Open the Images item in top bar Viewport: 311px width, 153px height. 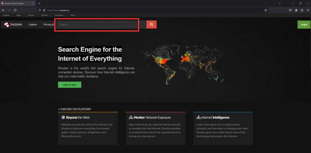click(x=31, y=15)
